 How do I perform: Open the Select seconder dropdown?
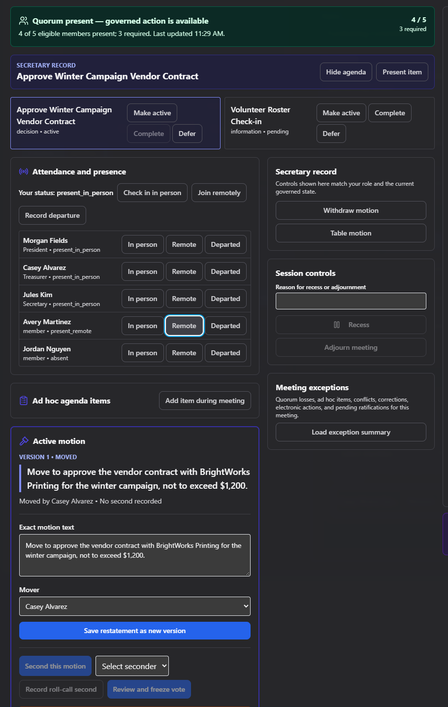[x=132, y=666]
